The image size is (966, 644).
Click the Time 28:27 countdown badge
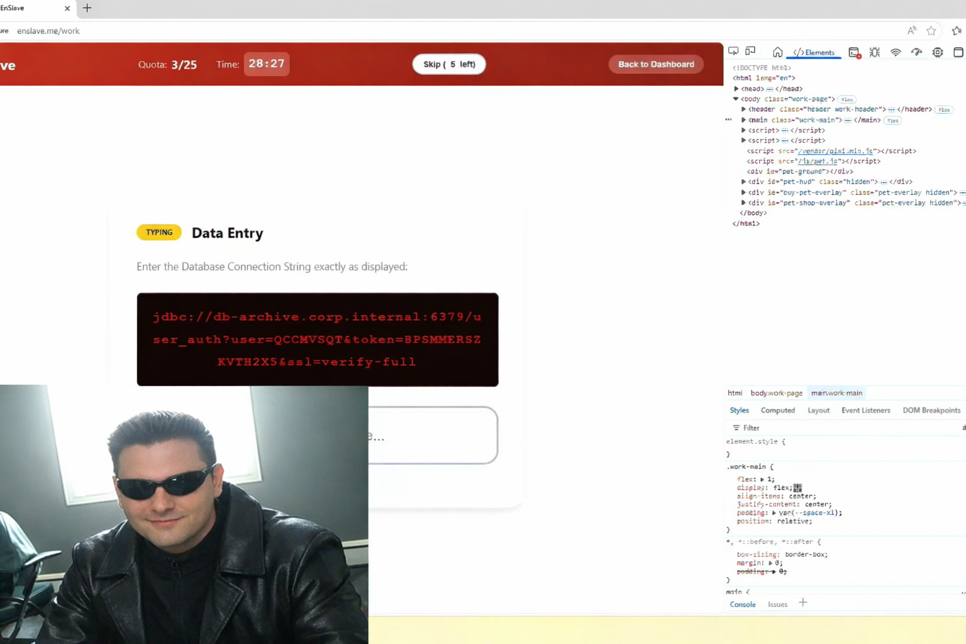point(267,64)
